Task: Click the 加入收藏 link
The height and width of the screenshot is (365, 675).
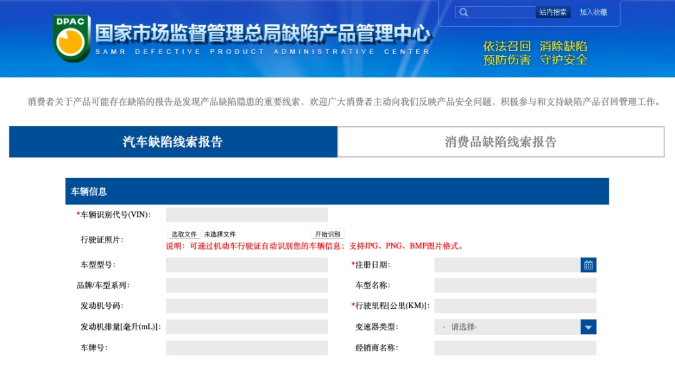Action: point(593,12)
